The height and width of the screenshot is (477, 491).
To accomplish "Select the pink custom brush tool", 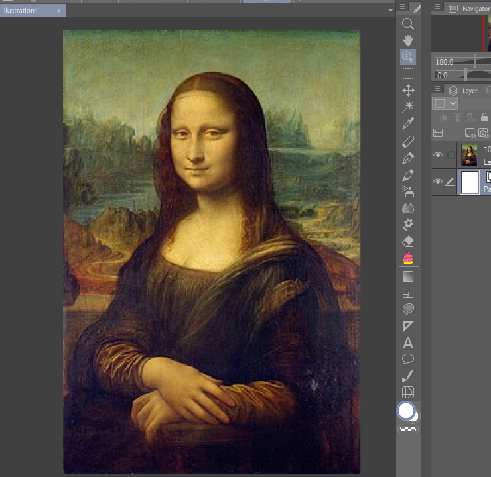I will [408, 258].
